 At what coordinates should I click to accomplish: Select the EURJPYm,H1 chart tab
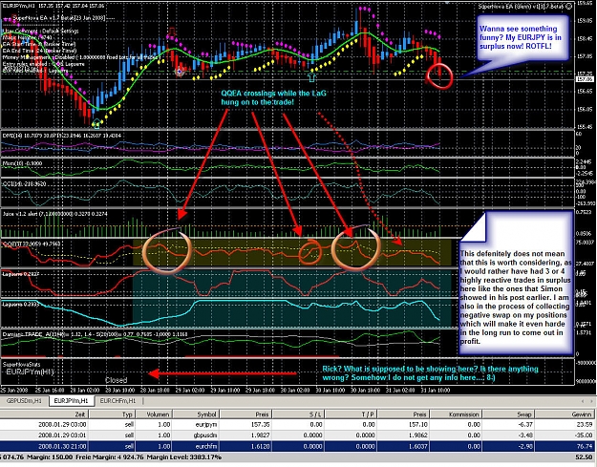point(71,401)
